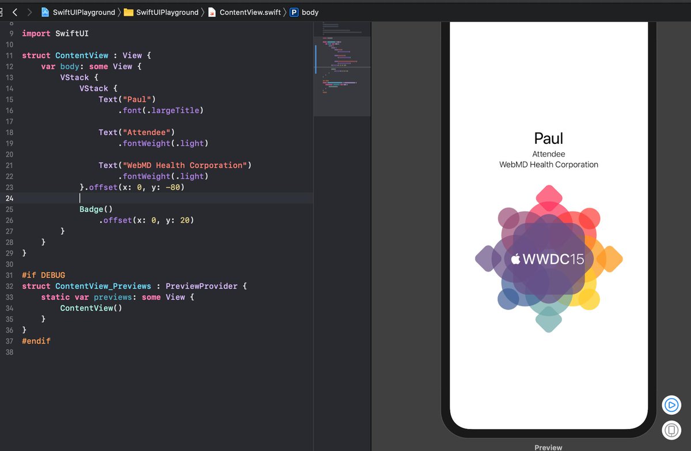
Task: Click the "#endif" line
Action: [x=36, y=341]
